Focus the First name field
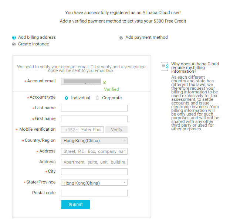Screen dimensions: 230x223 click(x=94, y=119)
